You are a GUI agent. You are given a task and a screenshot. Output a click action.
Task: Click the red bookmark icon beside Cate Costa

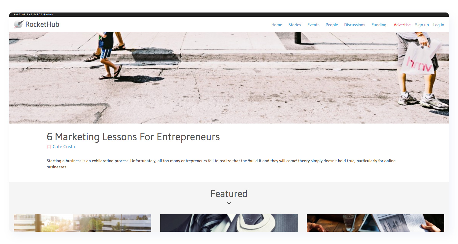click(x=49, y=147)
